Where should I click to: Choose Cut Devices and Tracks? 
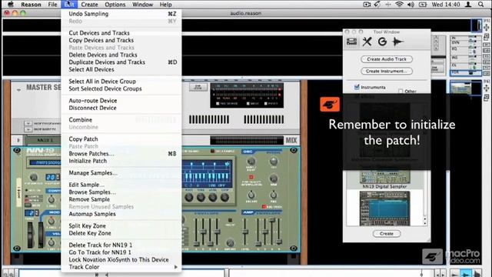click(121, 33)
